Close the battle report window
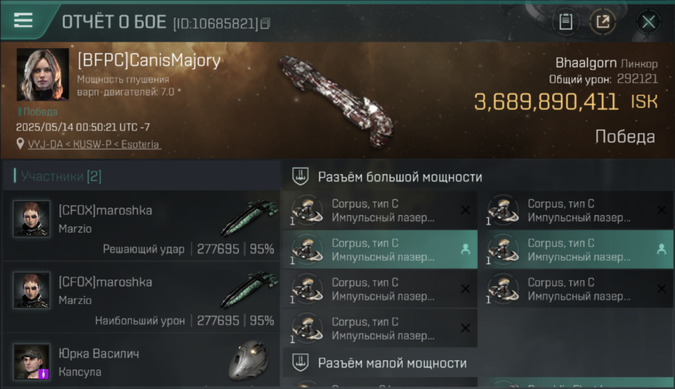The image size is (675, 389). 648,22
